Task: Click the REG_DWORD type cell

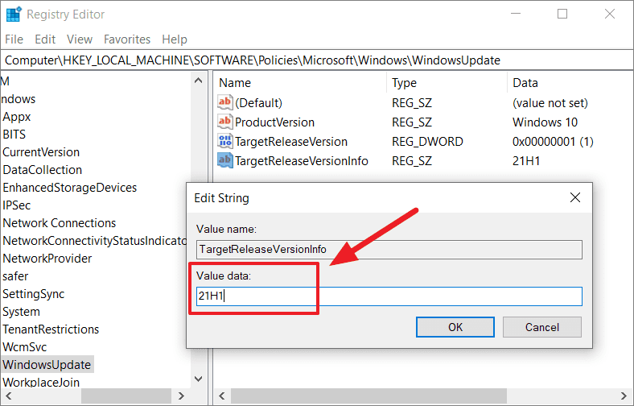Action: pyautogui.click(x=427, y=142)
